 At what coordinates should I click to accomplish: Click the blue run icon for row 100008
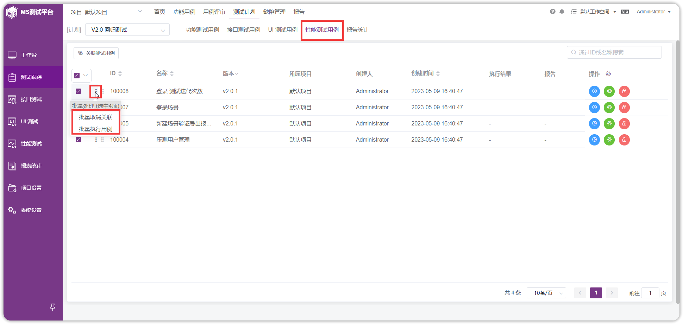[x=594, y=91]
